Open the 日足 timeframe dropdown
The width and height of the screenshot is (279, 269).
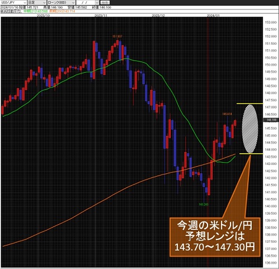pos(37,3)
